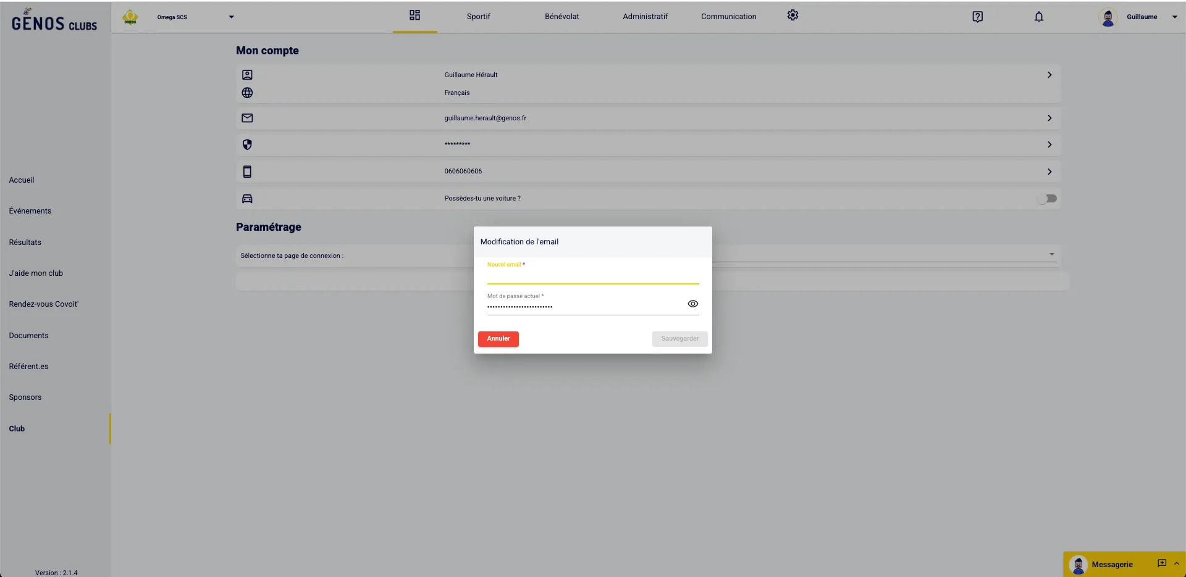1186x577 pixels.
Task: Expand the Messagerie chat panel chevron
Action: coord(1176,563)
